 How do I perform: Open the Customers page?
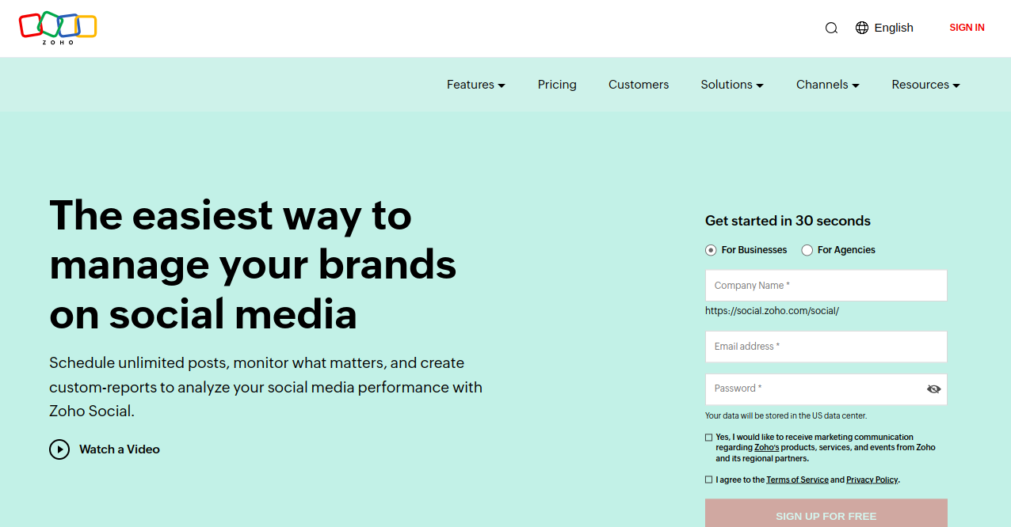pos(639,85)
